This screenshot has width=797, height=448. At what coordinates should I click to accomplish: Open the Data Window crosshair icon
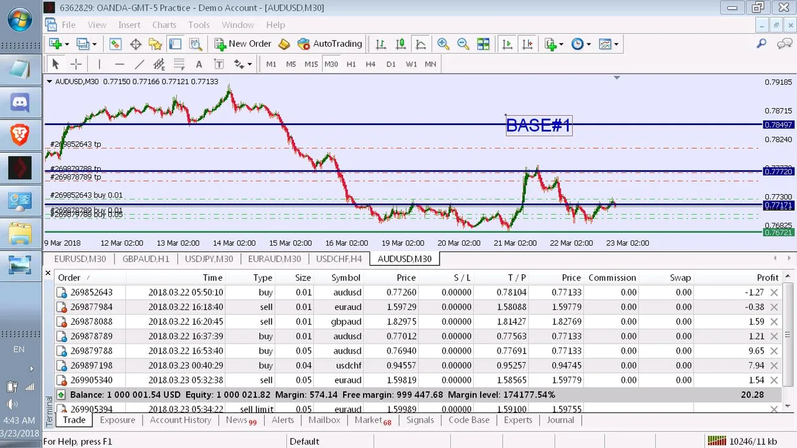point(135,44)
